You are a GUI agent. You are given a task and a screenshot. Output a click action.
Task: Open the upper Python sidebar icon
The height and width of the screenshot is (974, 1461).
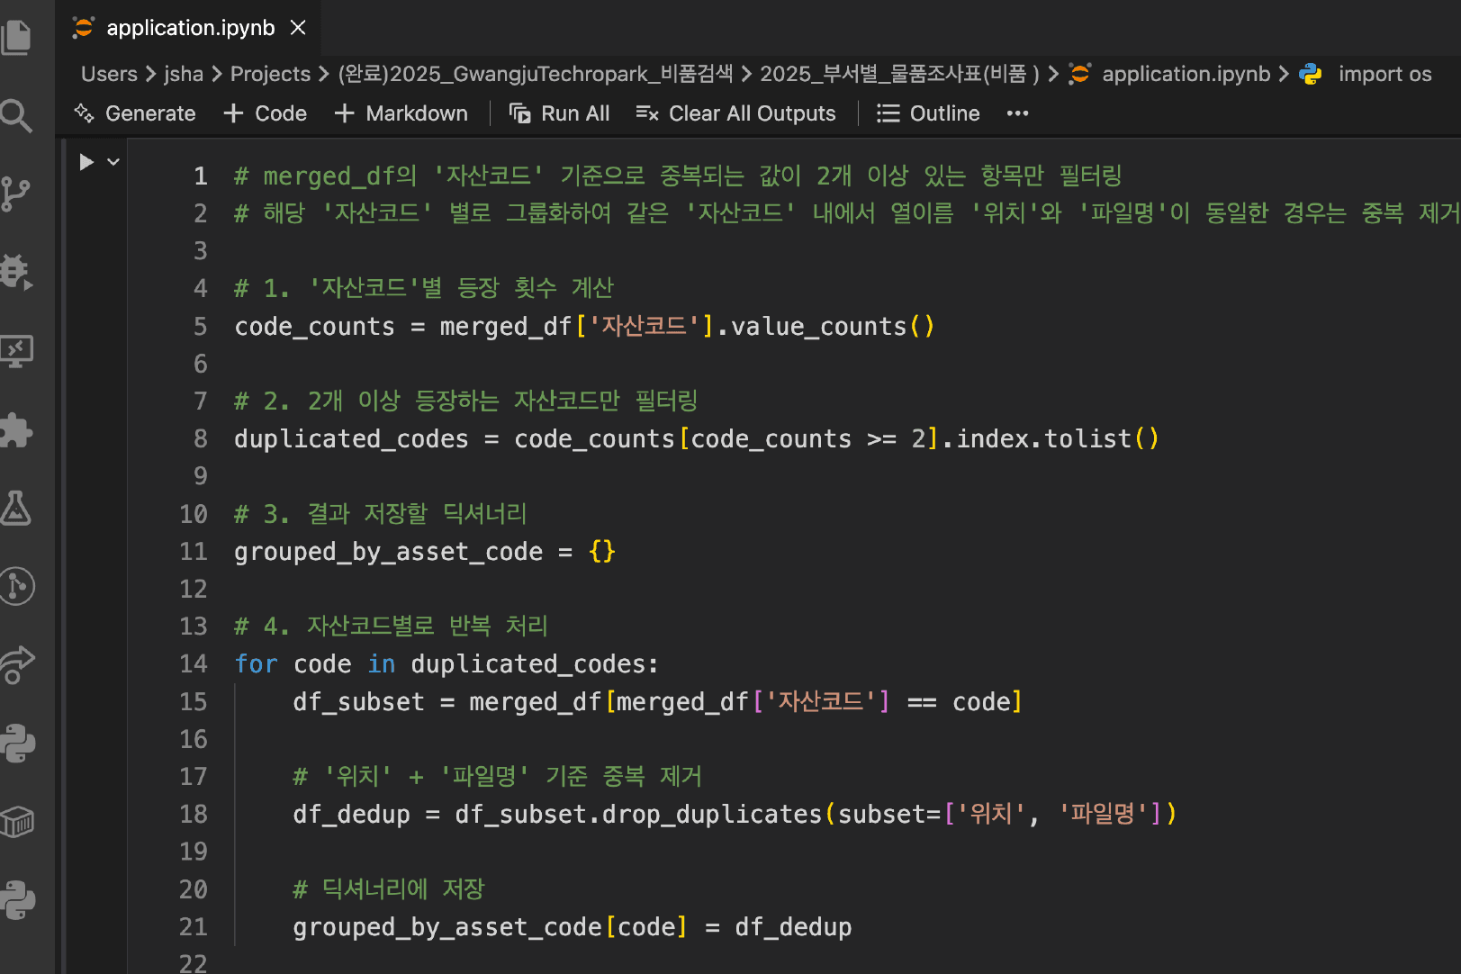pos(16,744)
